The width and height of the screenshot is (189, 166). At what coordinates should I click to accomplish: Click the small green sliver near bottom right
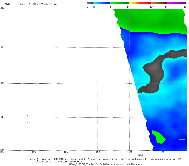[182, 139]
